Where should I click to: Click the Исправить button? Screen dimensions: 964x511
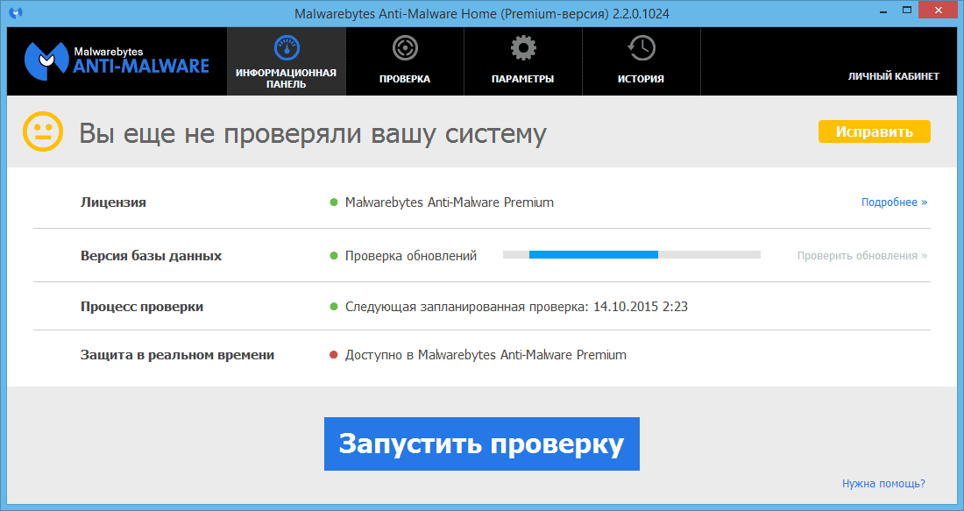click(x=875, y=131)
